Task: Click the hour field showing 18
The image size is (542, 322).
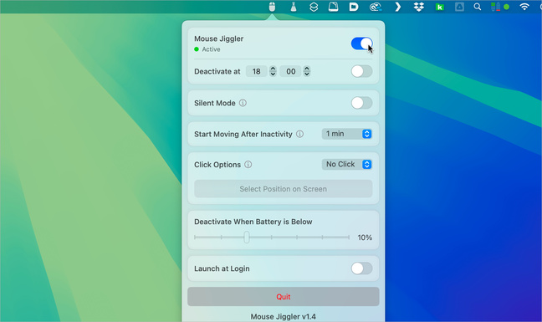Action: click(257, 72)
